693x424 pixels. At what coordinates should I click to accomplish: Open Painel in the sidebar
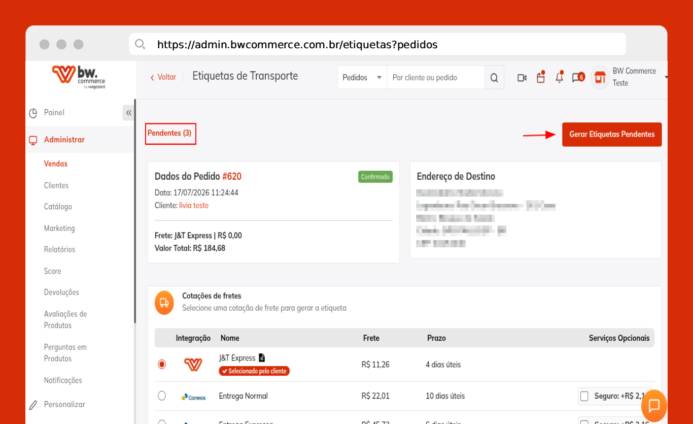click(54, 113)
